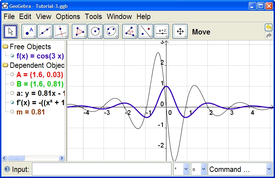Click the Free Objects folder icon

click(x=5, y=46)
